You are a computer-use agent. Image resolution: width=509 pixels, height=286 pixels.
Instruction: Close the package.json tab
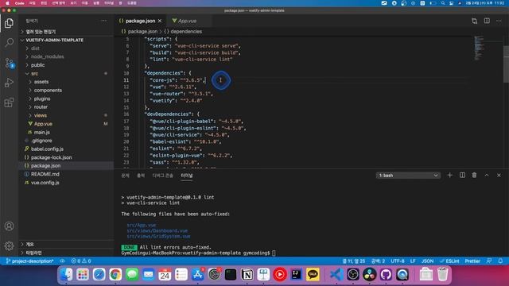(x=160, y=21)
